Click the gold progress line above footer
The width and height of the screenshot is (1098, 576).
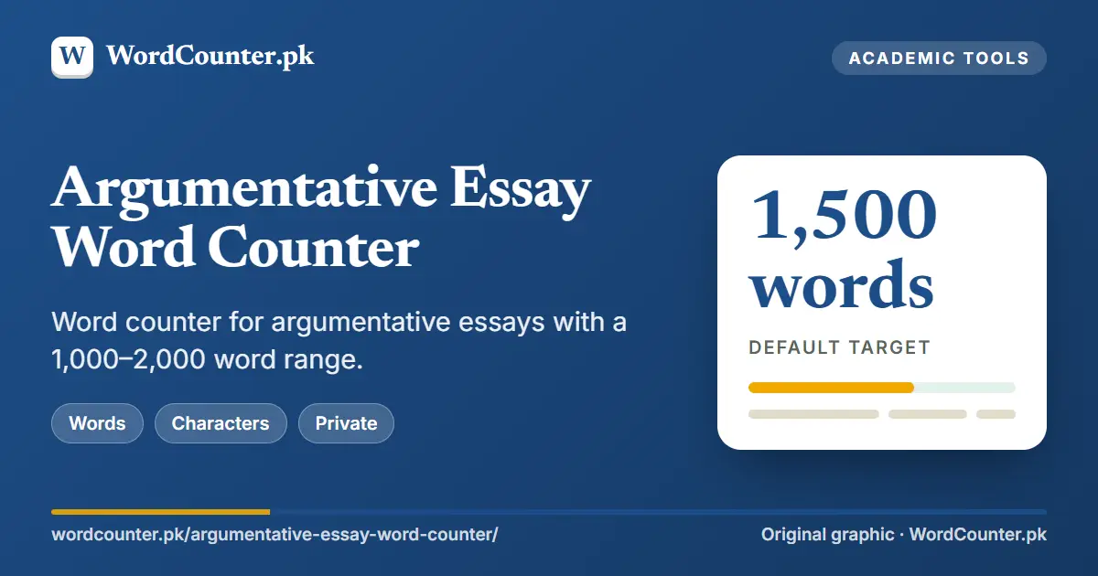click(x=161, y=512)
